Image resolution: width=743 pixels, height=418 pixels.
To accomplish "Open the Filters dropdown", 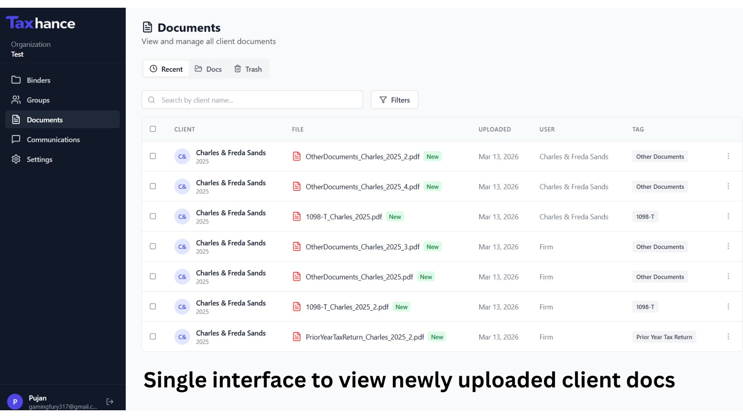I will pos(394,100).
